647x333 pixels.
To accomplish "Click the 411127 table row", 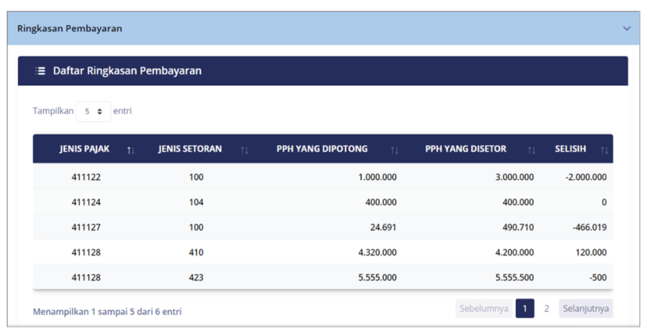I will 86,227.
